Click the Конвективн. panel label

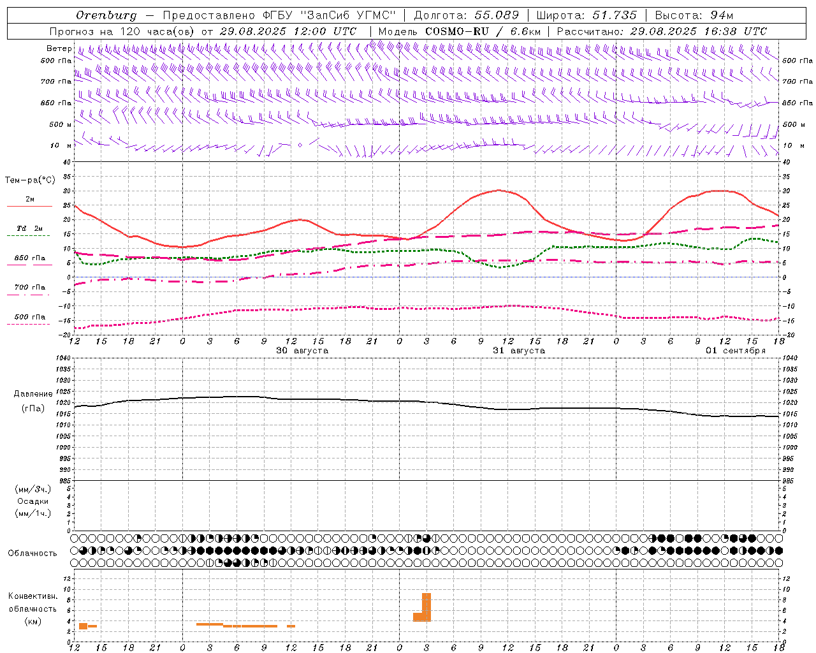tap(33, 596)
